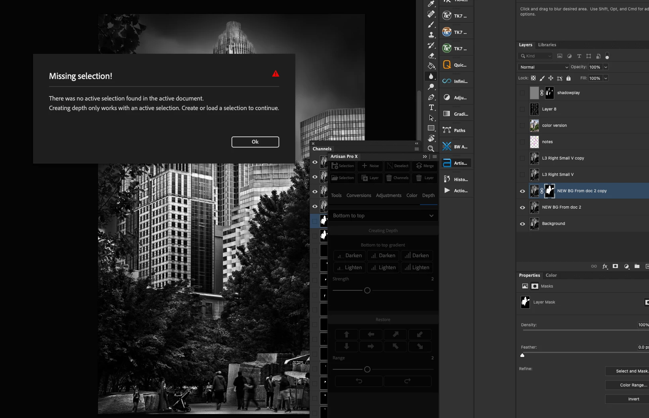Toggle the layer filtering switch on/off
The image size is (649, 418).
[x=607, y=56]
